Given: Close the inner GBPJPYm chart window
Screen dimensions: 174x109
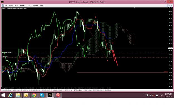Looking at the screenshot, I should click(171, 6).
